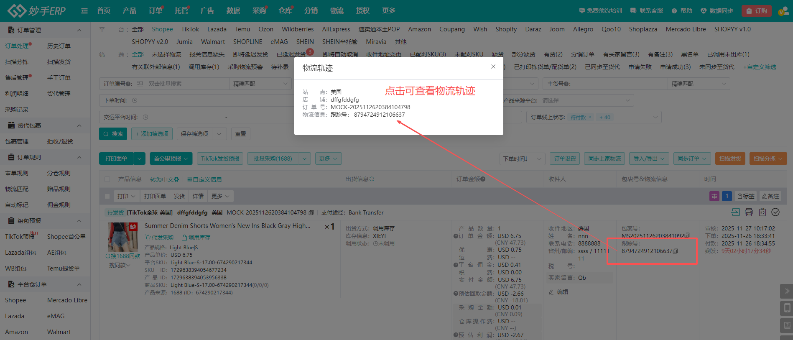Open the 首页 top navigation item
The image size is (793, 340).
[x=104, y=11]
